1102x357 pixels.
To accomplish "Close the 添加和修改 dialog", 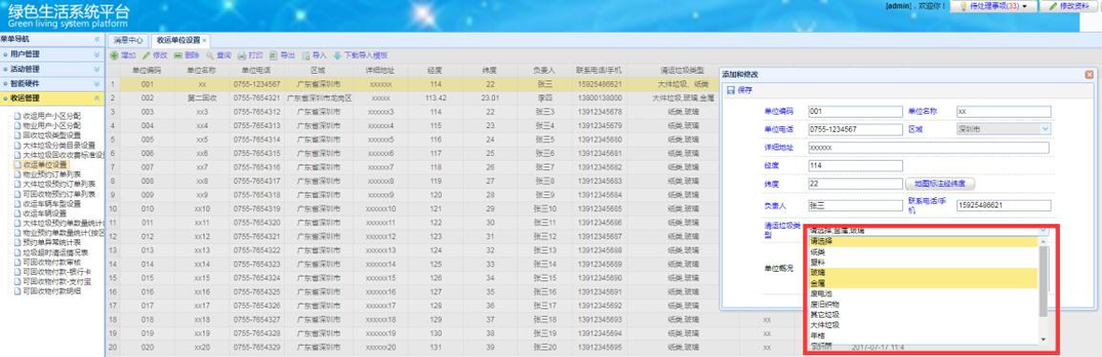I will tap(1089, 74).
